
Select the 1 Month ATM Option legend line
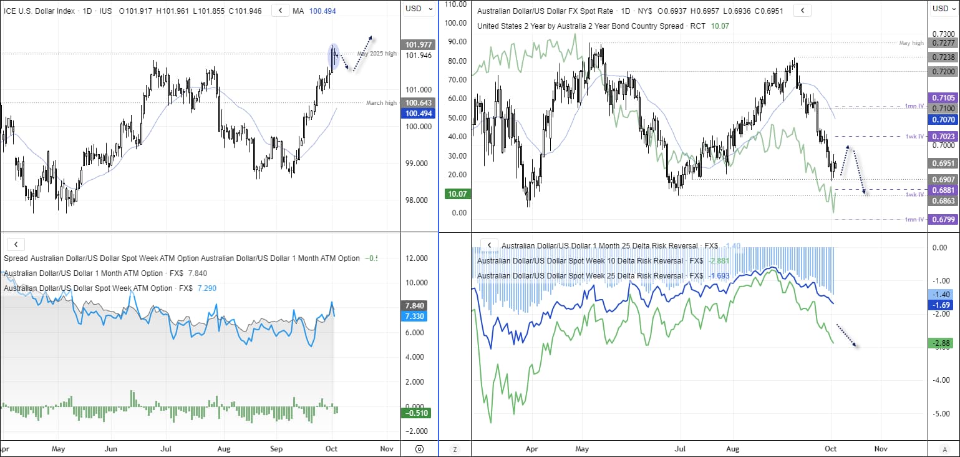[x=105, y=273]
